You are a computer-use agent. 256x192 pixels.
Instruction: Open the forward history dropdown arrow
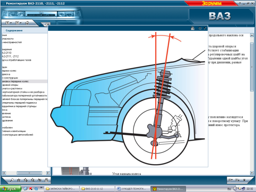pyautogui.click(x=21, y=23)
